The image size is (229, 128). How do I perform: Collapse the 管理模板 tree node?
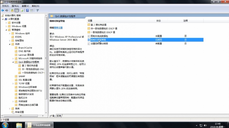pos(6,30)
